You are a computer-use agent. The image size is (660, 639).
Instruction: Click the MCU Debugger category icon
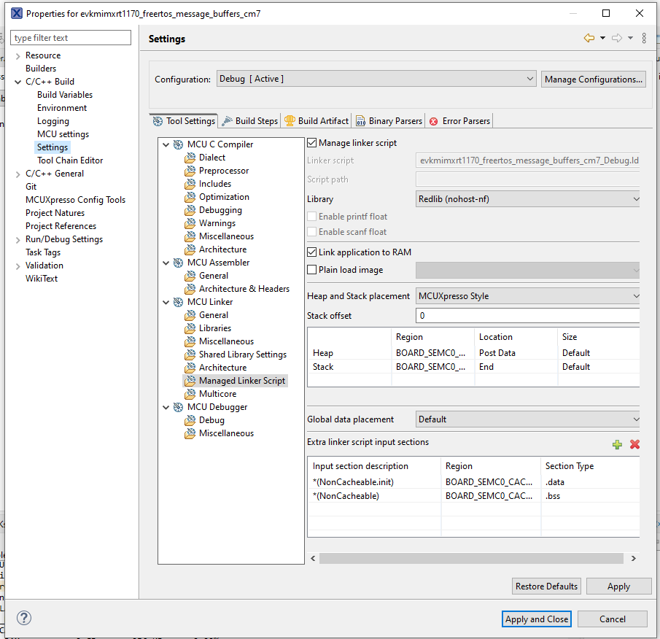click(179, 406)
